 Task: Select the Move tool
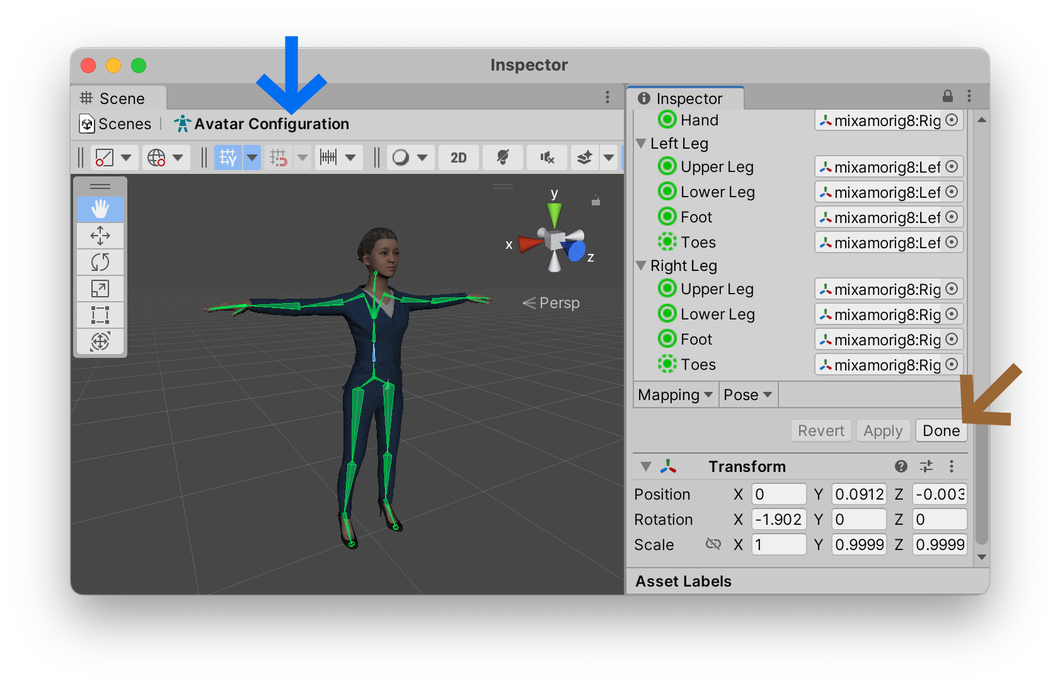click(100, 236)
